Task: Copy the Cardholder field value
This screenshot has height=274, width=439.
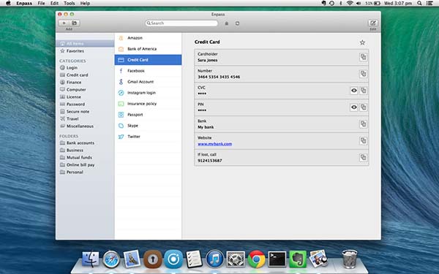Action: tap(363, 57)
